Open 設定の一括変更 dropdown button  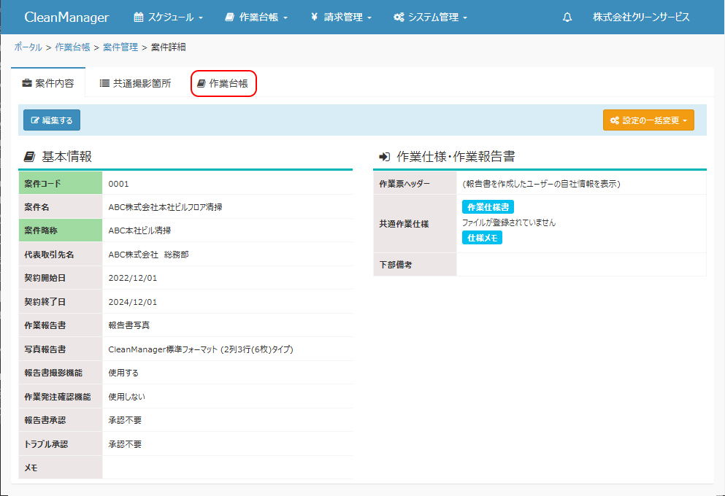point(648,120)
